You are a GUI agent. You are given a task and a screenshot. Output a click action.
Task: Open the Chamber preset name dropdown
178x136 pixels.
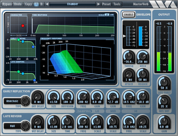[72, 4]
